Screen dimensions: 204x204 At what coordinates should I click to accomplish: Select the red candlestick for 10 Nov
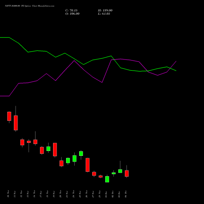click(x=9, y=116)
